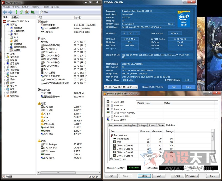Viewport: 222px width, 181px height.
Task: Switch to the Cooling Fans tab
Action: pyautogui.click(x=130, y=125)
